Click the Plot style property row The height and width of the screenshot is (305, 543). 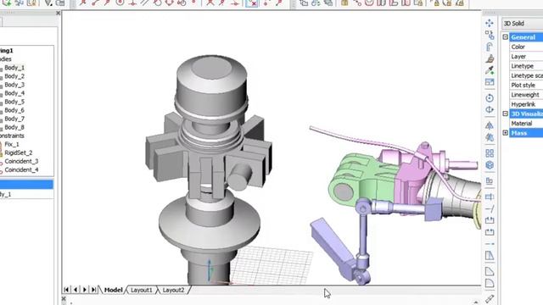[526, 85]
